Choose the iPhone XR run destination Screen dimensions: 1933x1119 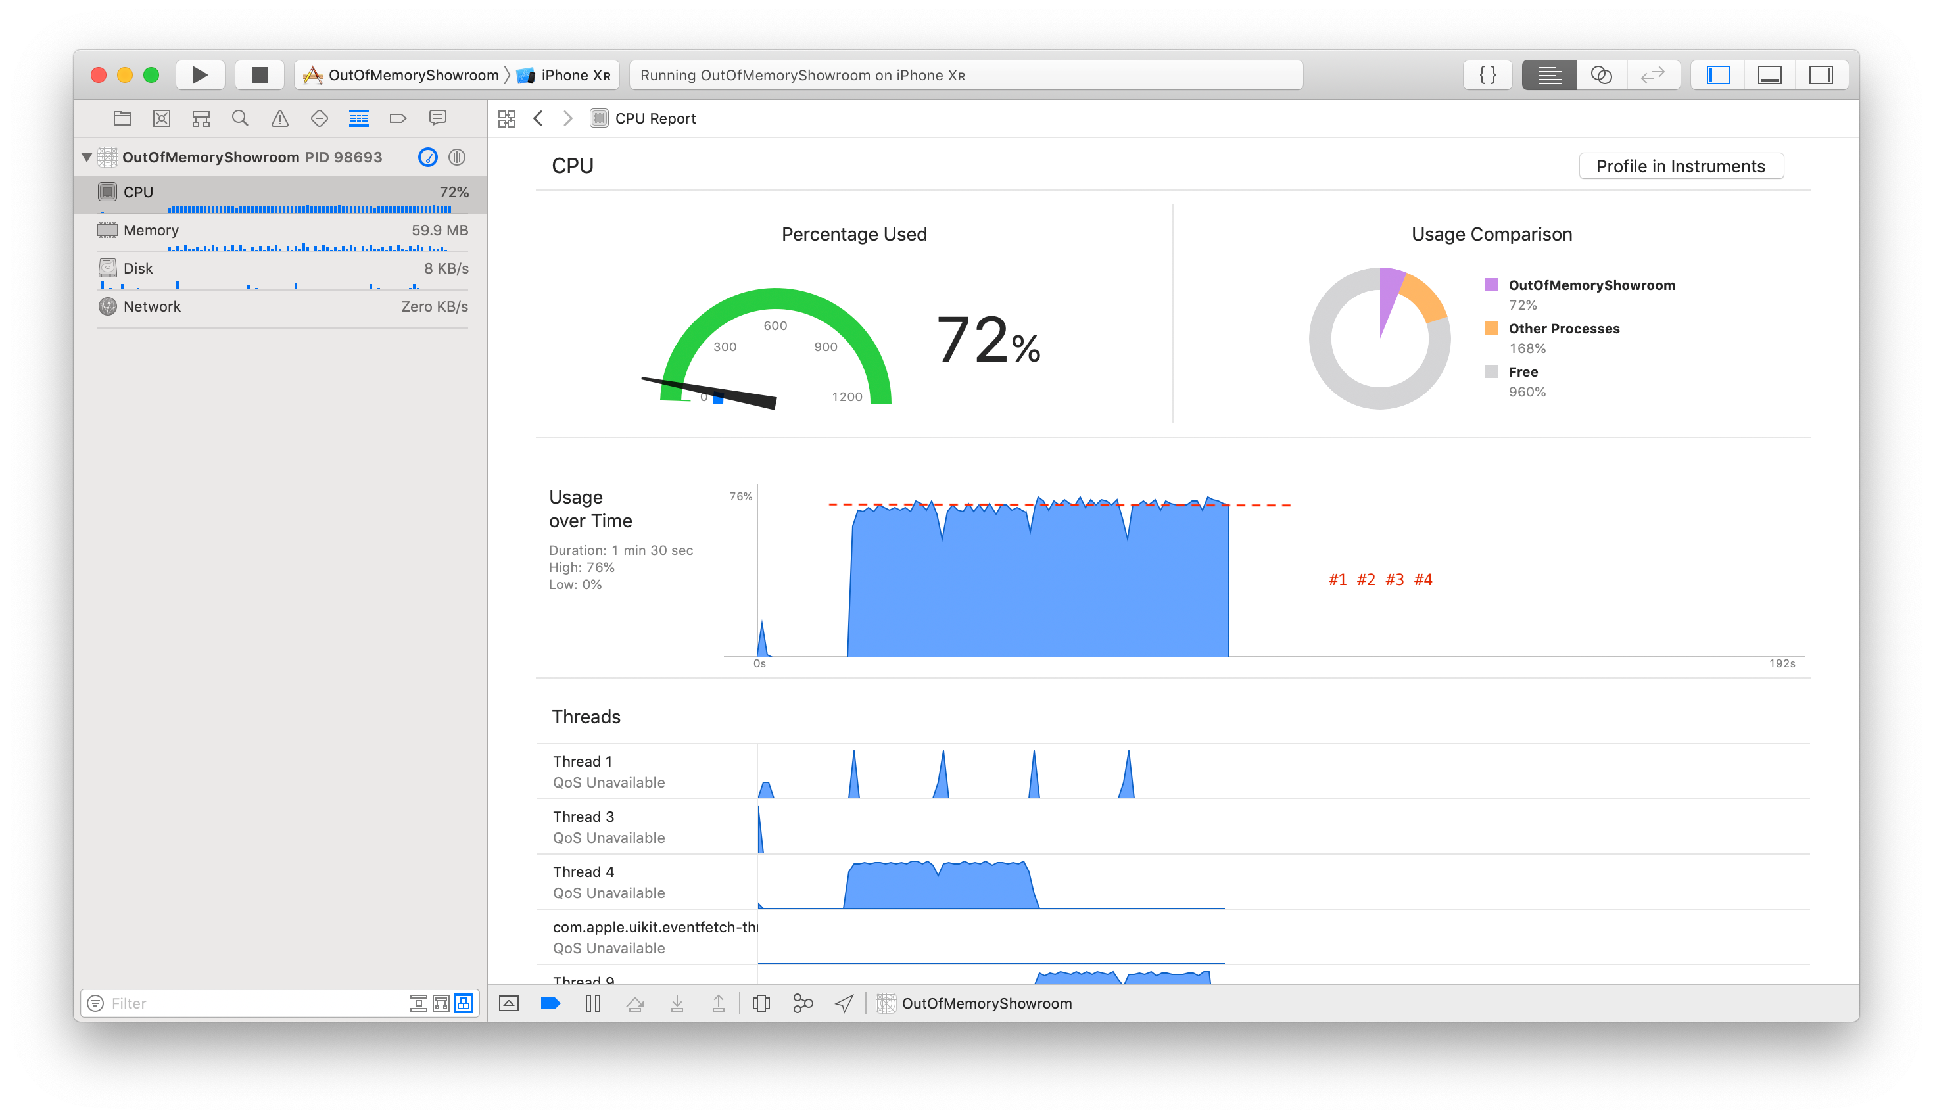click(565, 75)
